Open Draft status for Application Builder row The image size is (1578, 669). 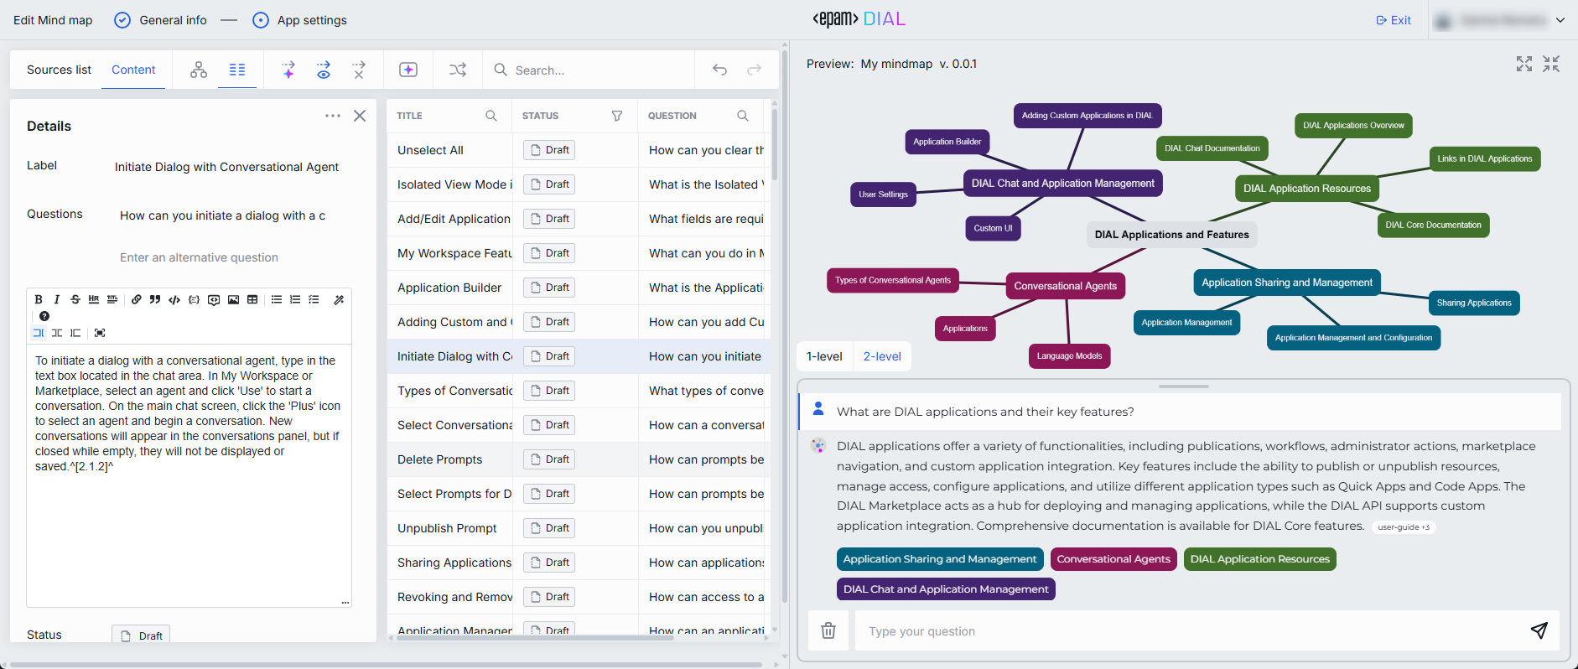(549, 288)
